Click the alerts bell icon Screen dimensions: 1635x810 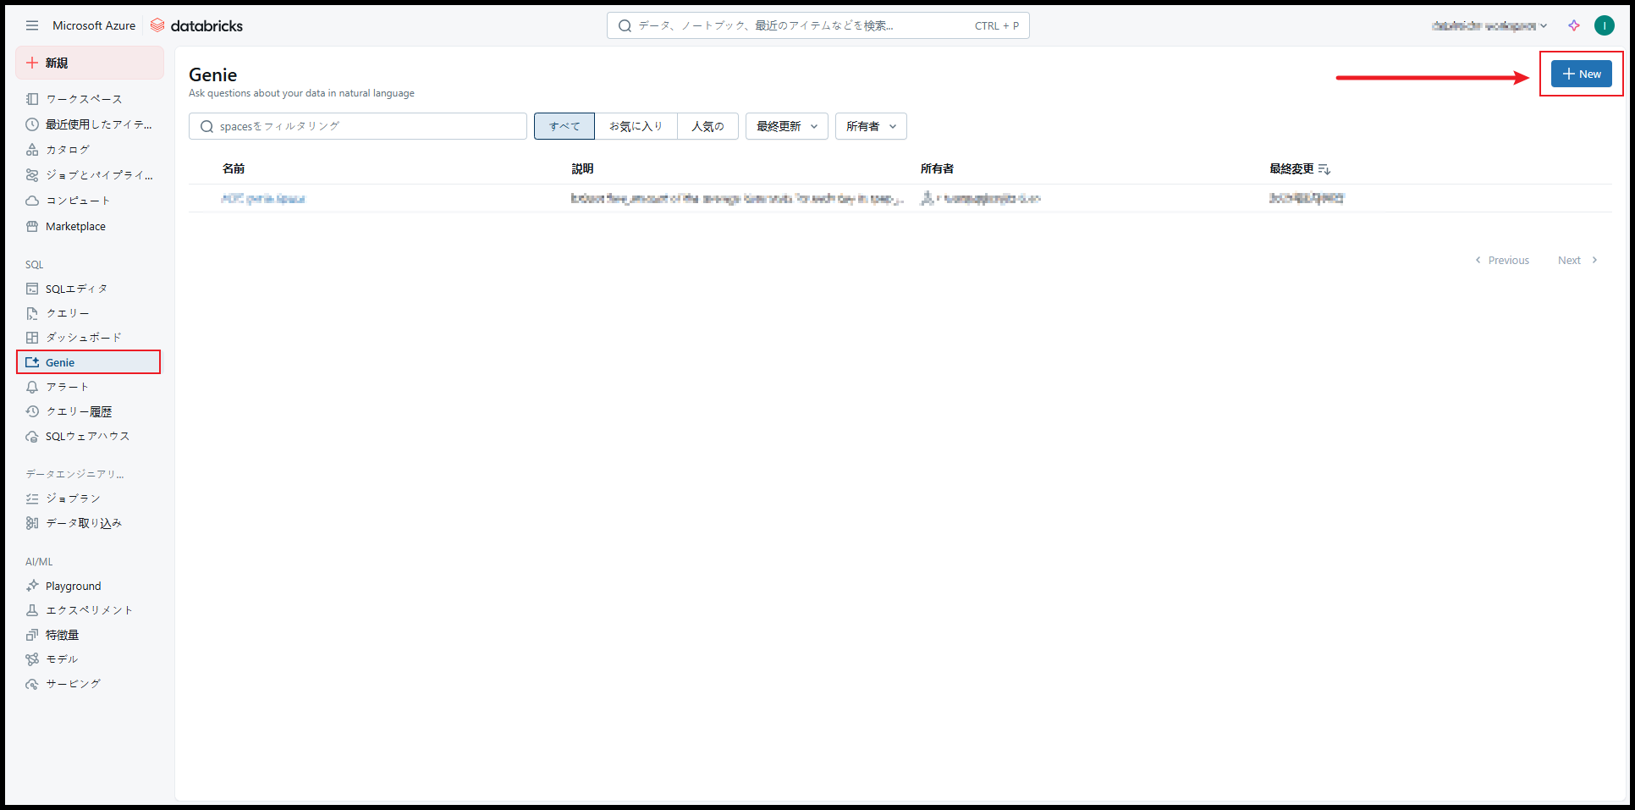32,387
